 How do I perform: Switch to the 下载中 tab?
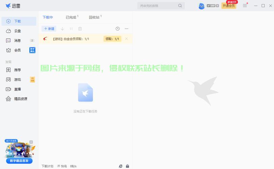[x=48, y=17]
